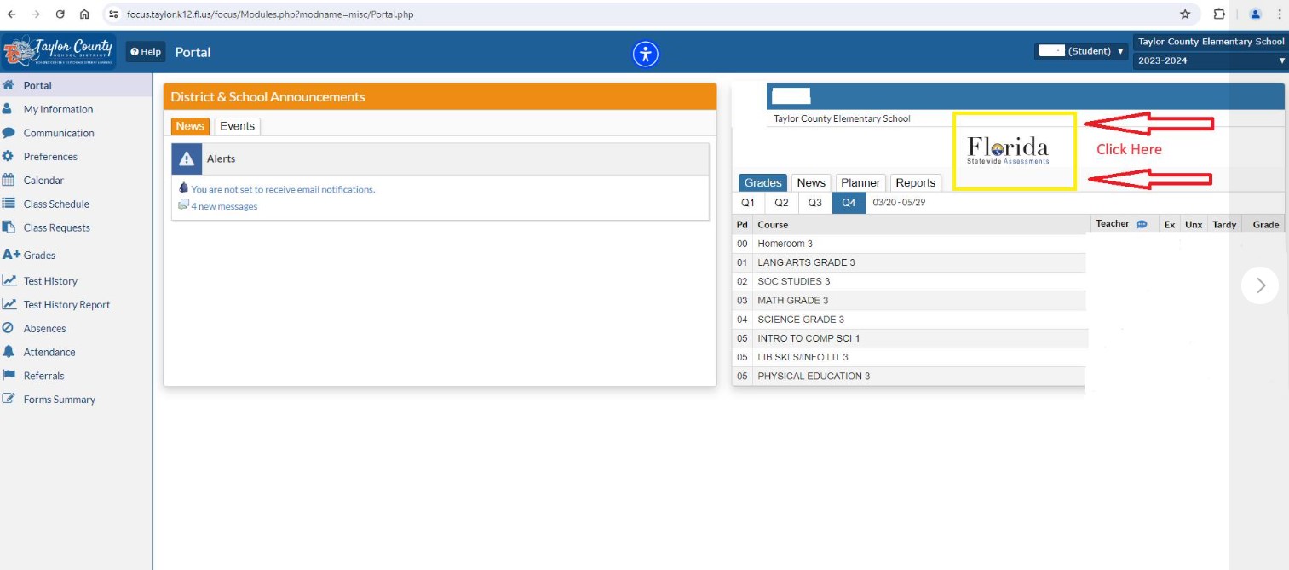1289x570 pixels.
Task: Bookmark this page with star icon
Action: (1185, 14)
